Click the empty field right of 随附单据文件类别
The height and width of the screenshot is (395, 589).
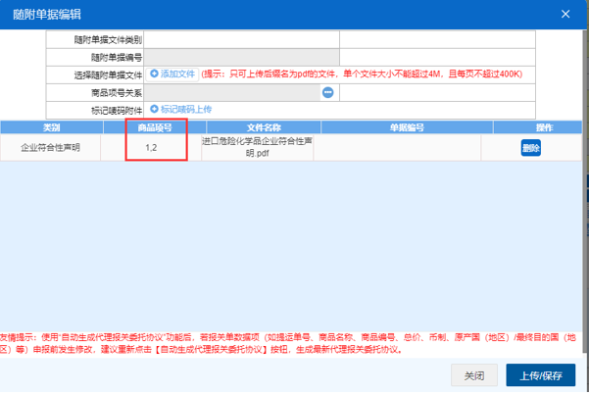(x=437, y=39)
